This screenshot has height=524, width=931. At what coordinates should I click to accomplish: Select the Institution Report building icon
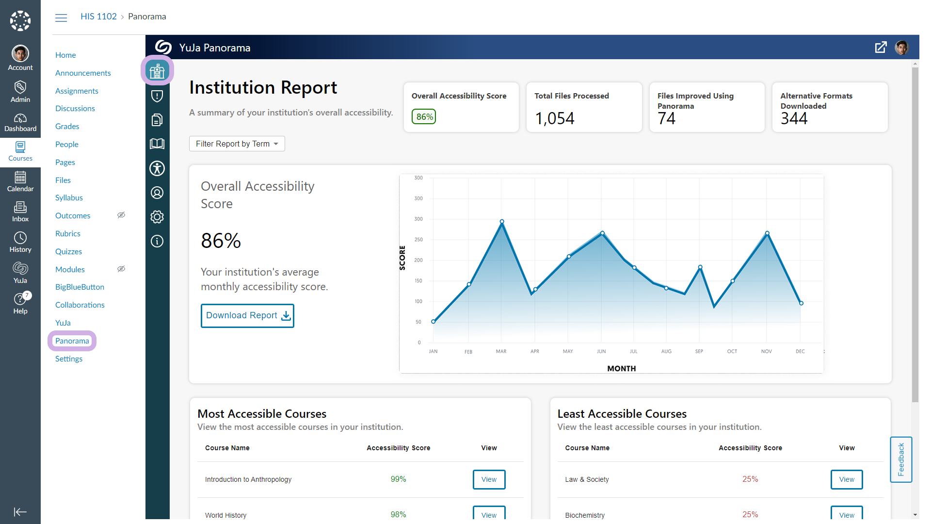tap(157, 71)
